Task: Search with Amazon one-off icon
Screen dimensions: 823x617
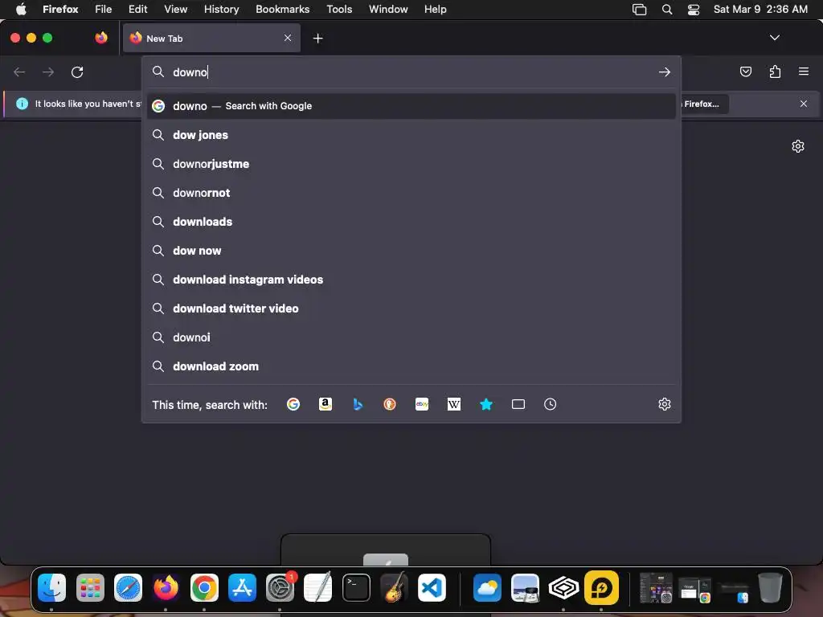Action: tap(326, 404)
